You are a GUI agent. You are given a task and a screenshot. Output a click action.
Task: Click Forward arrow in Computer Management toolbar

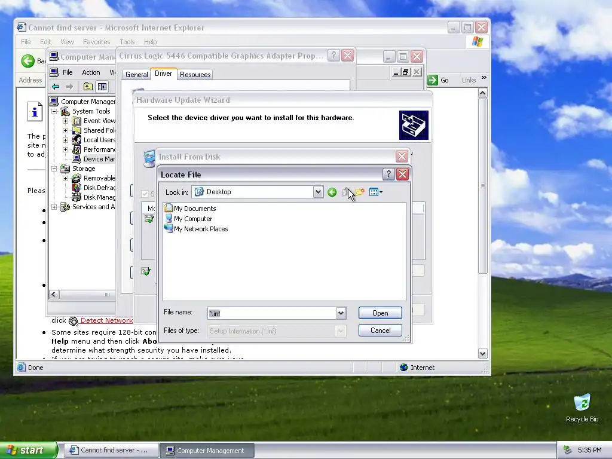[69, 87]
